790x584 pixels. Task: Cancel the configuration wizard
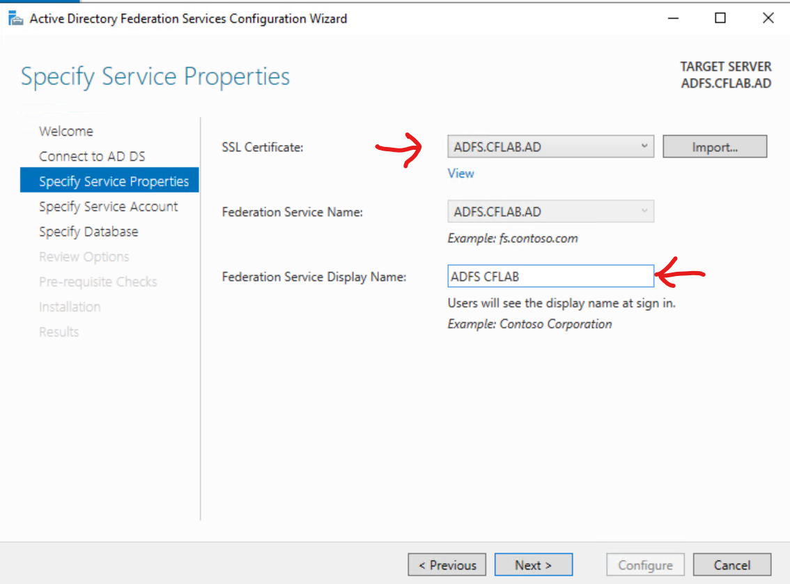(x=732, y=565)
